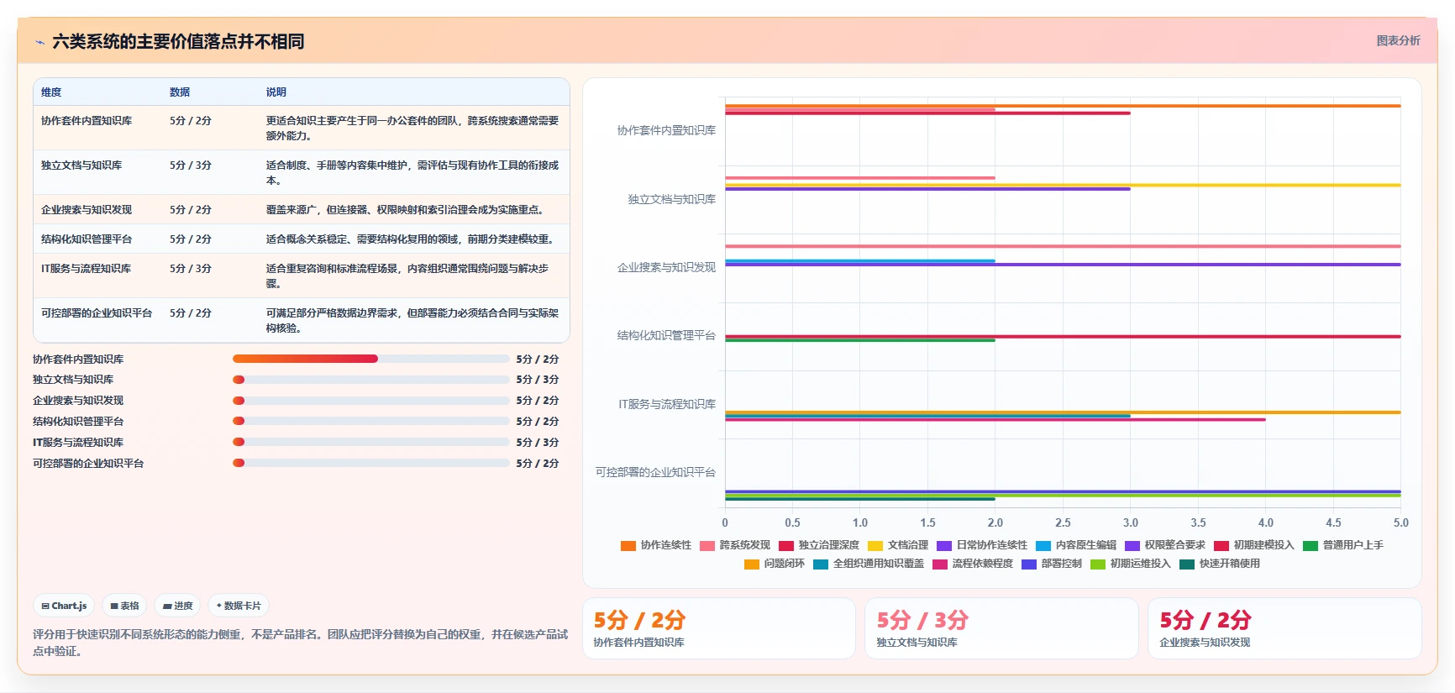
Task: Click the table description starting 适合概念关系稳定
Action: coord(412,239)
